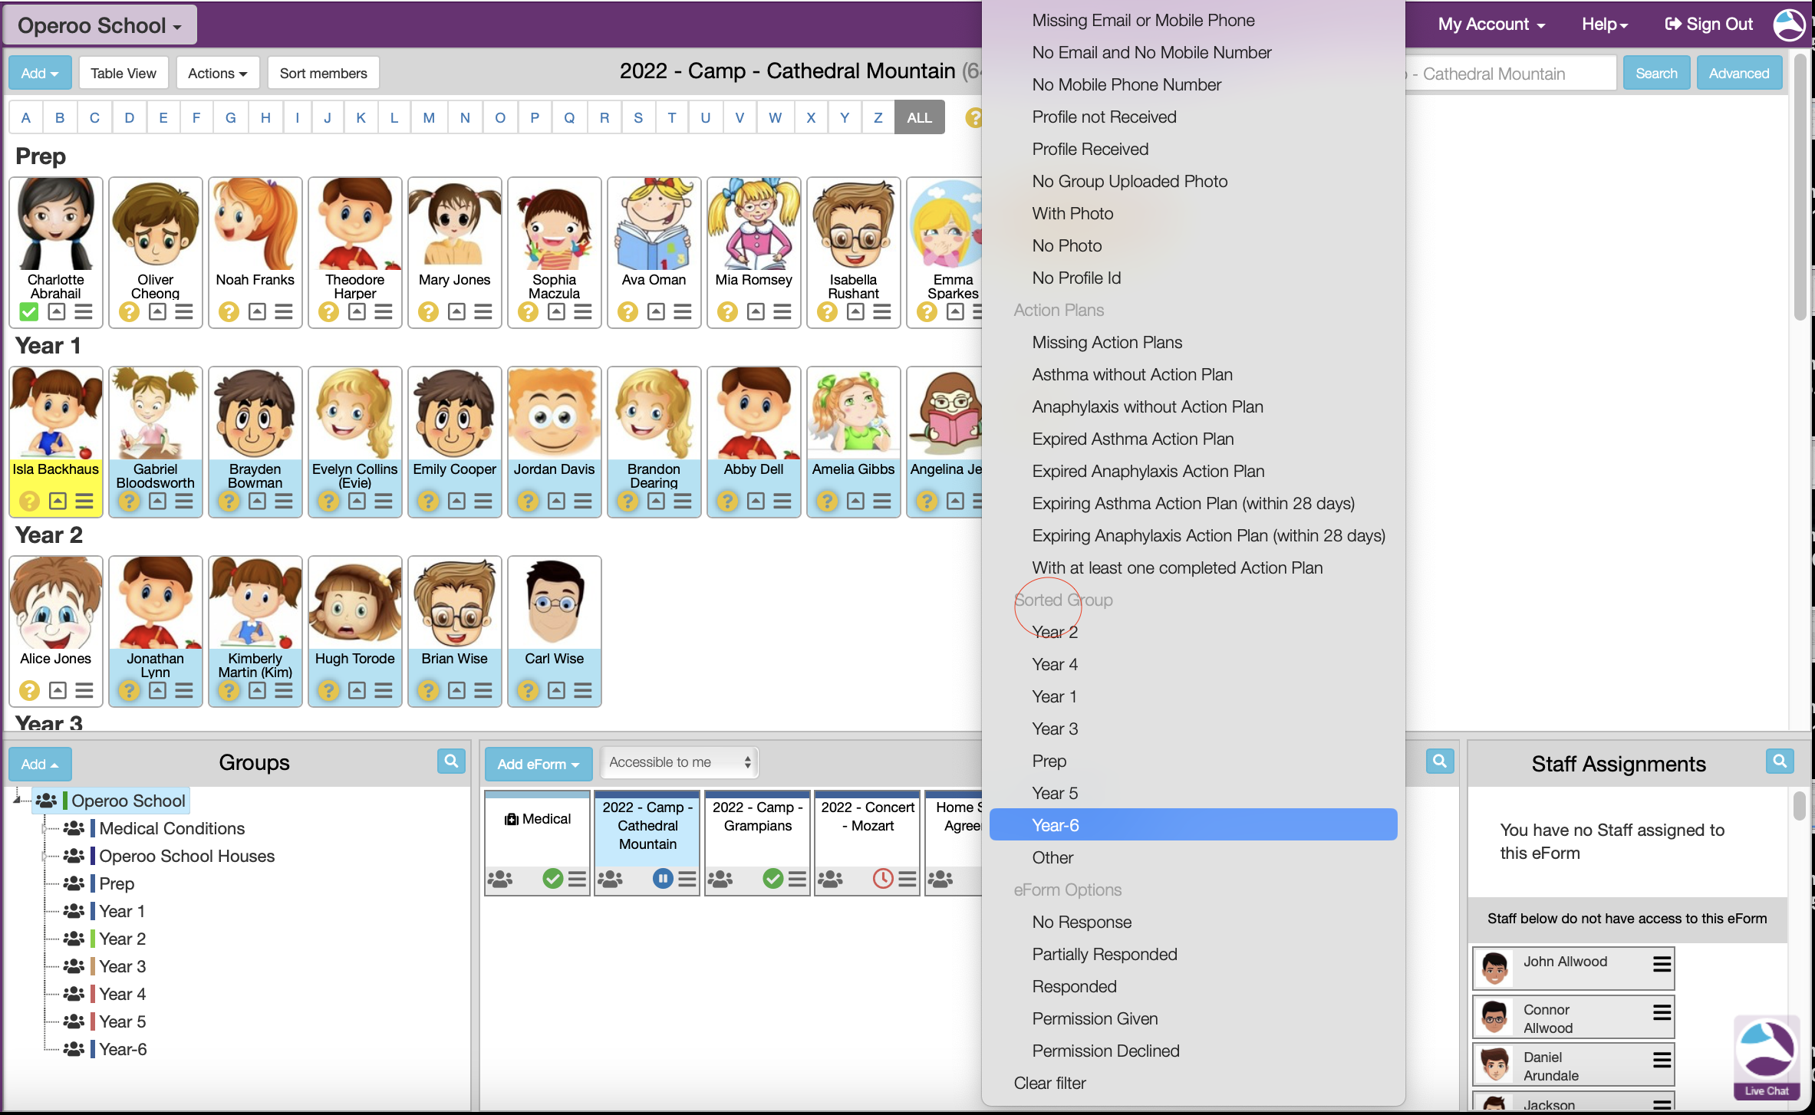Click green check status on Grampians eForm
This screenshot has height=1115, width=1815.
[773, 879]
